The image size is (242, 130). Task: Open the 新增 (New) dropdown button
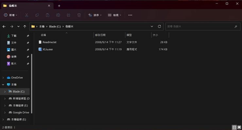point(11,15)
